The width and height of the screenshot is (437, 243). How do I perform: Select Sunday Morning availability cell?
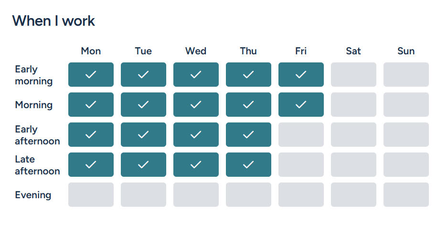point(406,105)
